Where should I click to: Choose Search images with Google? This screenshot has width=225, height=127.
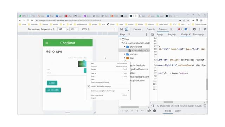(x=109, y=82)
